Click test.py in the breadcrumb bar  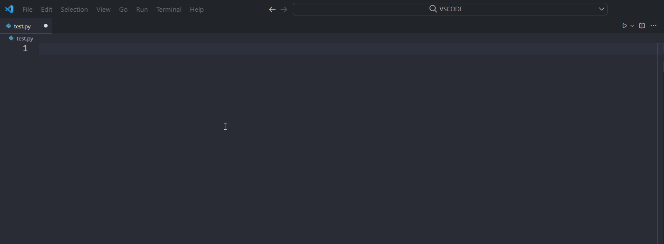[x=25, y=38]
